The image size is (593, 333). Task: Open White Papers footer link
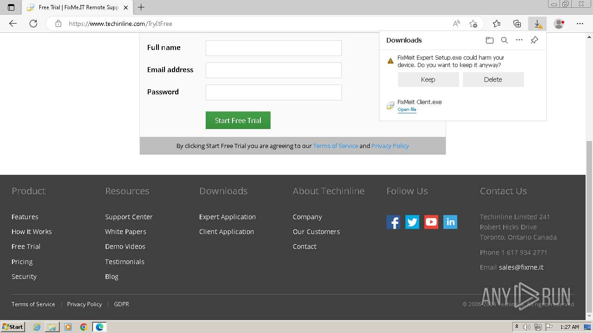126,232
